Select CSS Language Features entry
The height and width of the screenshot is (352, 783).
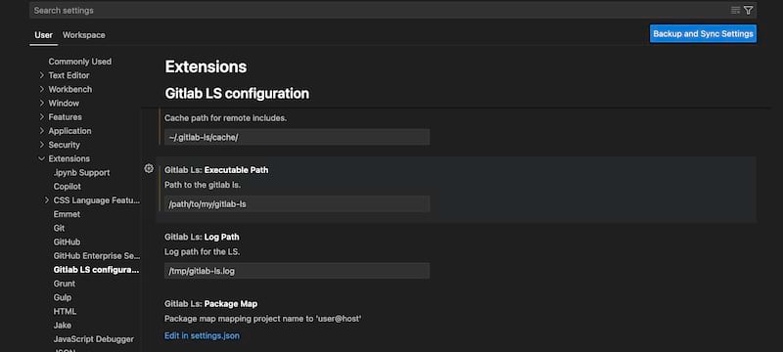[x=97, y=200]
